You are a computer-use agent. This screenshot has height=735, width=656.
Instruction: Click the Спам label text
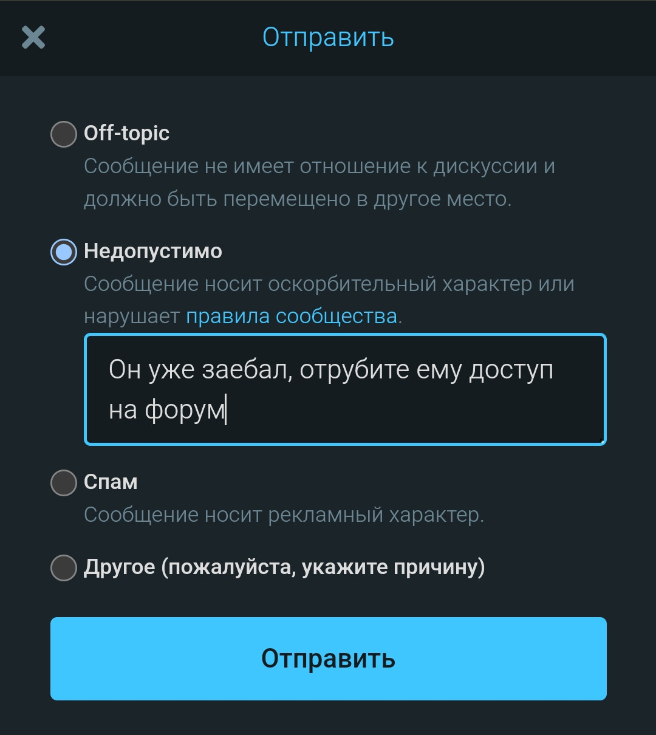(111, 482)
